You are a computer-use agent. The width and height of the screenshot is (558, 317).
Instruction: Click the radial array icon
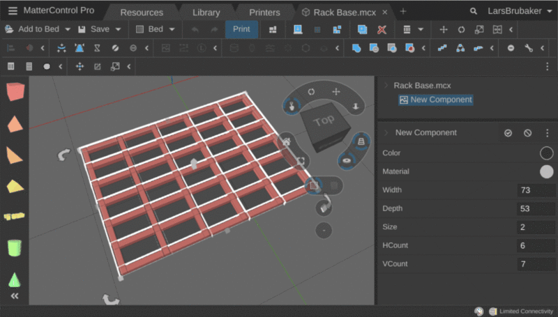460,48
